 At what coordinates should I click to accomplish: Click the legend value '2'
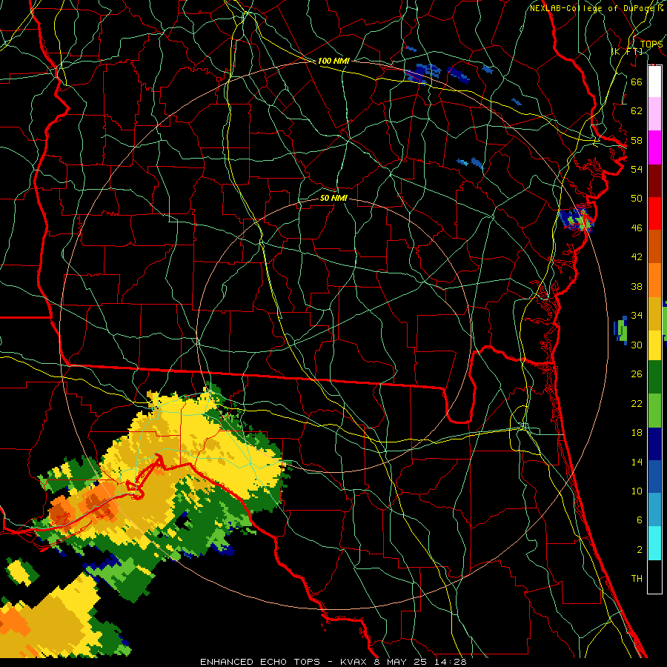pos(639,550)
